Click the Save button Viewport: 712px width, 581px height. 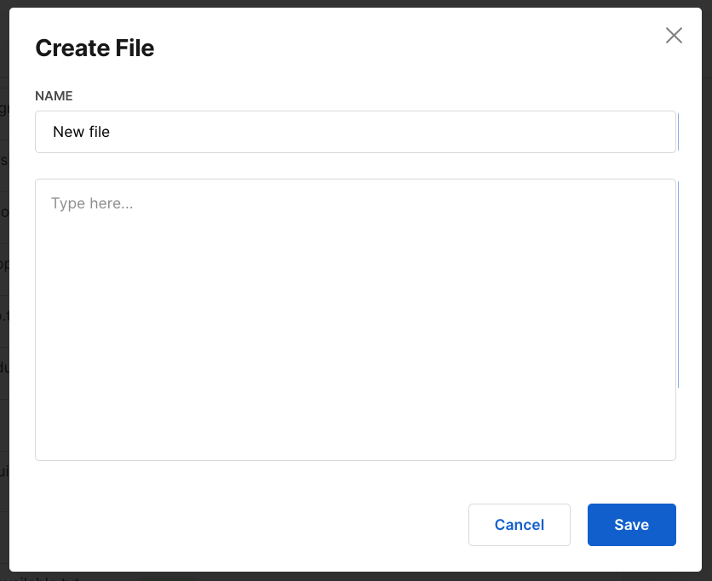631,525
